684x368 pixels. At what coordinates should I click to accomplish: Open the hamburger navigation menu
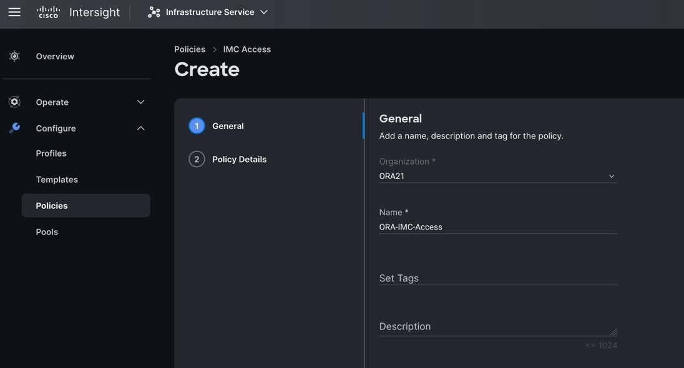[x=14, y=12]
